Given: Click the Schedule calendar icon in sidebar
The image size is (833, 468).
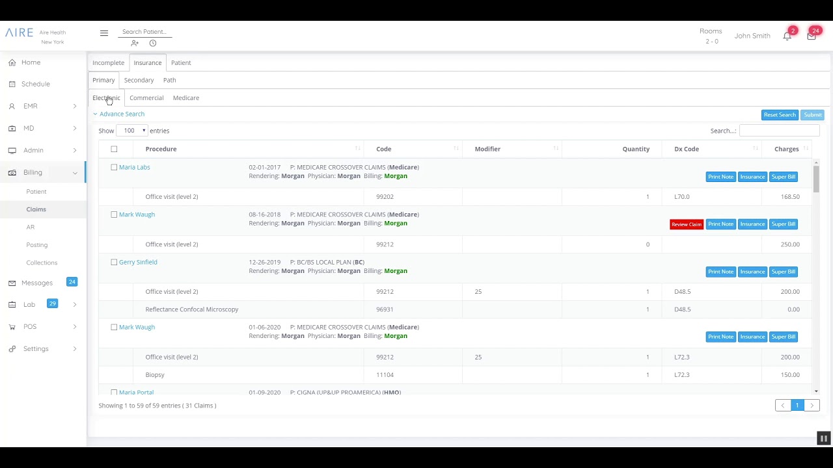Looking at the screenshot, I should (12, 84).
